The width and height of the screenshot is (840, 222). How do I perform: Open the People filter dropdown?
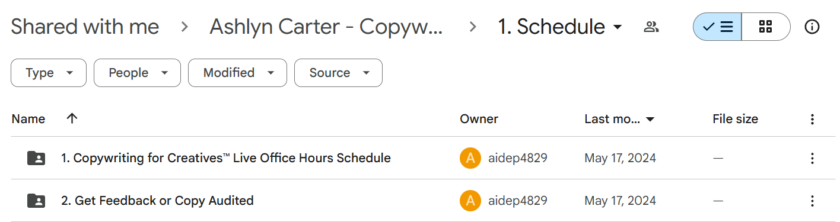(x=137, y=73)
